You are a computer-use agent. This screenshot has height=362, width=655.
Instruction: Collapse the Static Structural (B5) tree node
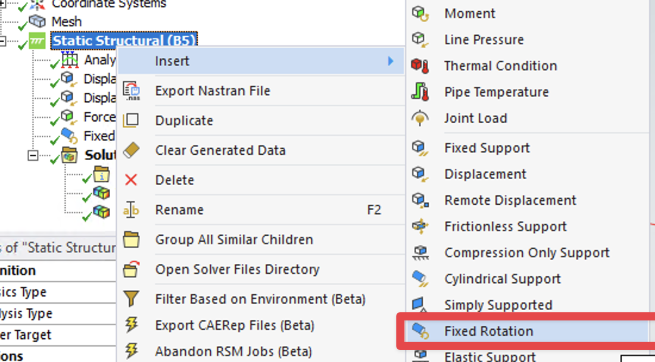(x=3, y=41)
